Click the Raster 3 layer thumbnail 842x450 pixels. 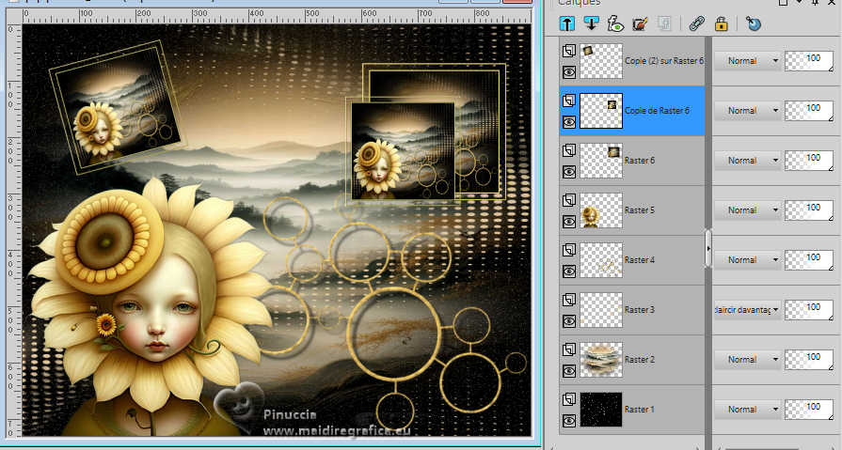tap(601, 310)
